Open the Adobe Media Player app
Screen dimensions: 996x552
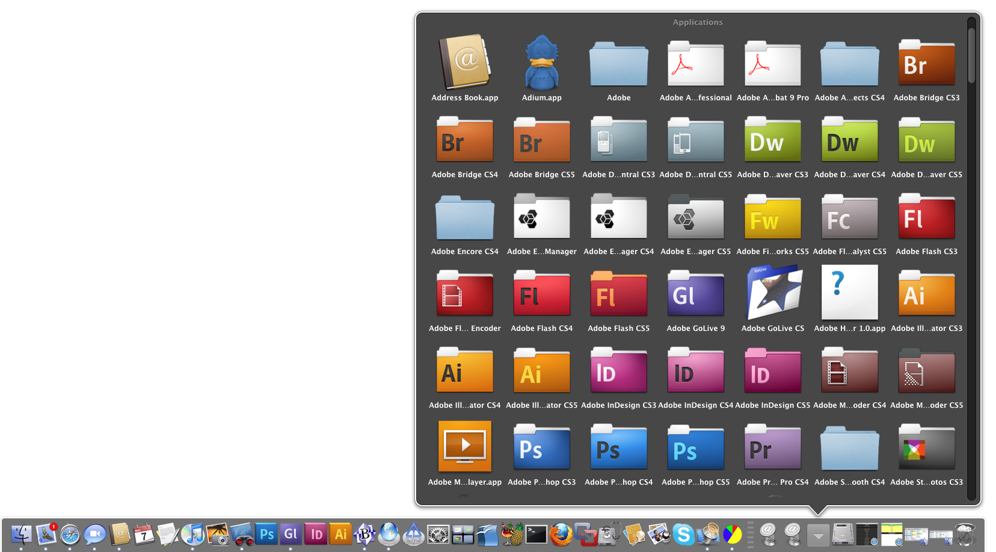[x=464, y=447]
